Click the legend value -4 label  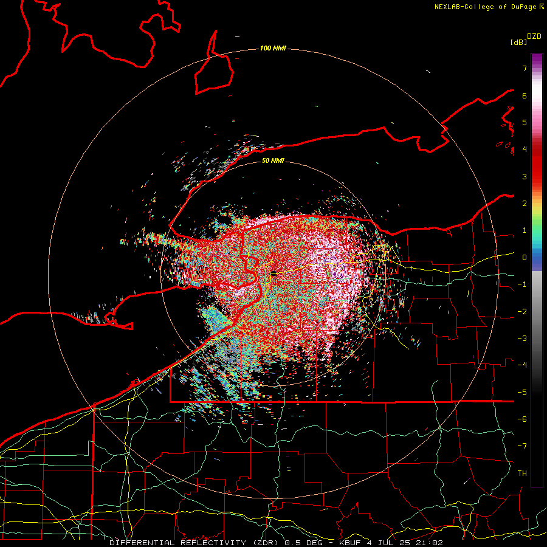pyautogui.click(x=522, y=365)
